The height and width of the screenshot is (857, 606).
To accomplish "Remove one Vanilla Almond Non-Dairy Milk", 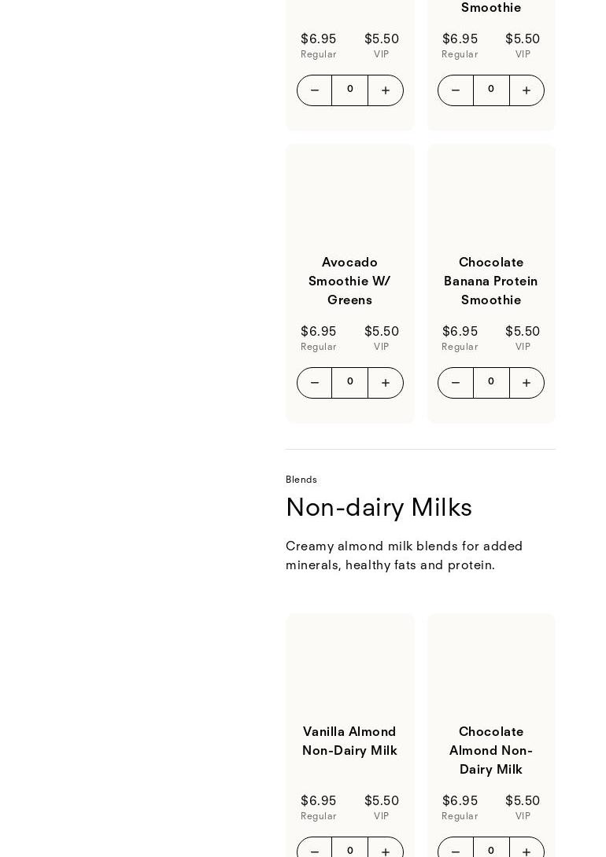I will pos(314,851).
